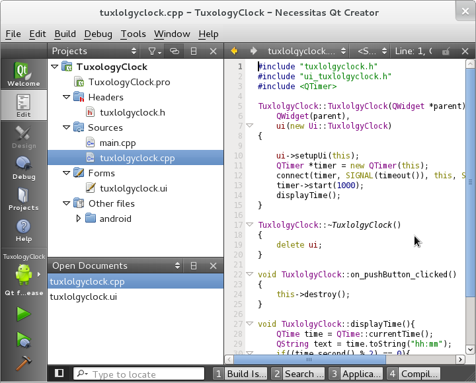Click the editor horizontal scrollbar thumb
Screen dimensions: 476x383
pos(309,360)
